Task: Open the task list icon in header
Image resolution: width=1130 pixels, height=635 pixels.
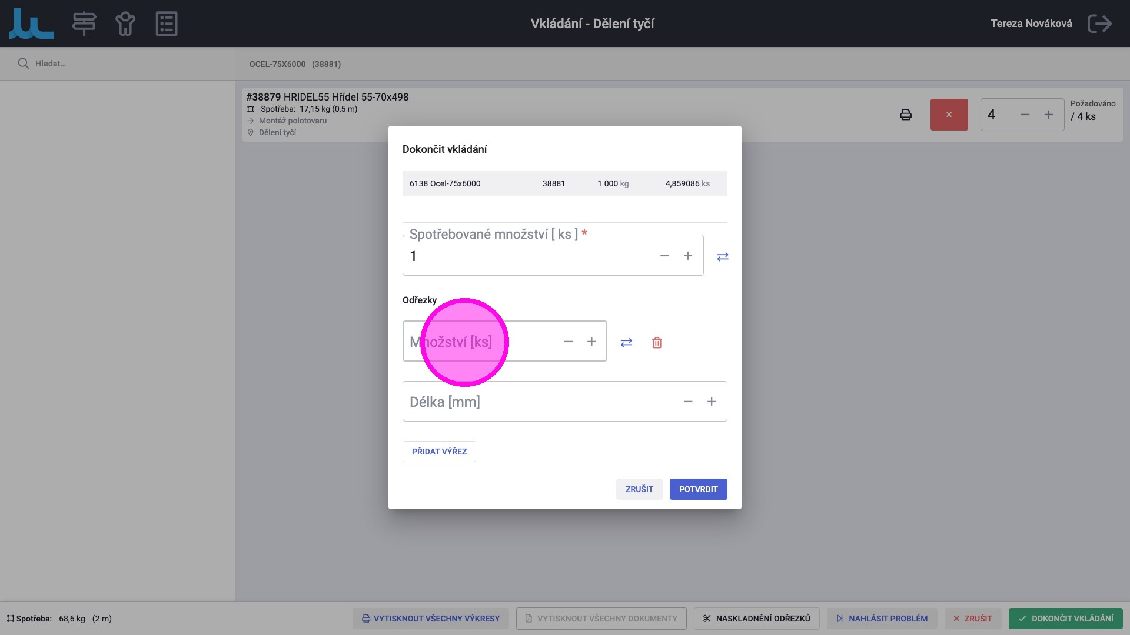Action: [167, 24]
